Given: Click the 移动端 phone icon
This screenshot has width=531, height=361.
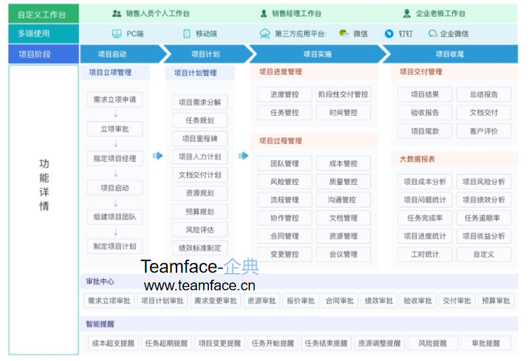Looking at the screenshot, I should point(186,34).
